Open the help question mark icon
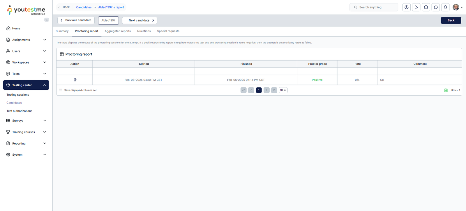The width and height of the screenshot is (466, 211). pyautogui.click(x=406, y=7)
